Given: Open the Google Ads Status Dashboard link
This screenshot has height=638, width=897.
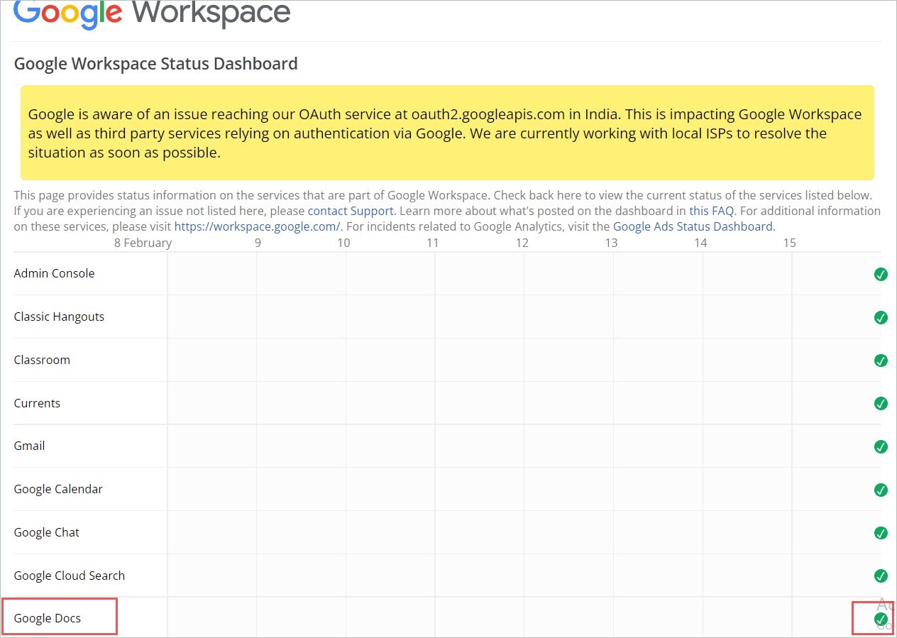Looking at the screenshot, I should [x=693, y=226].
